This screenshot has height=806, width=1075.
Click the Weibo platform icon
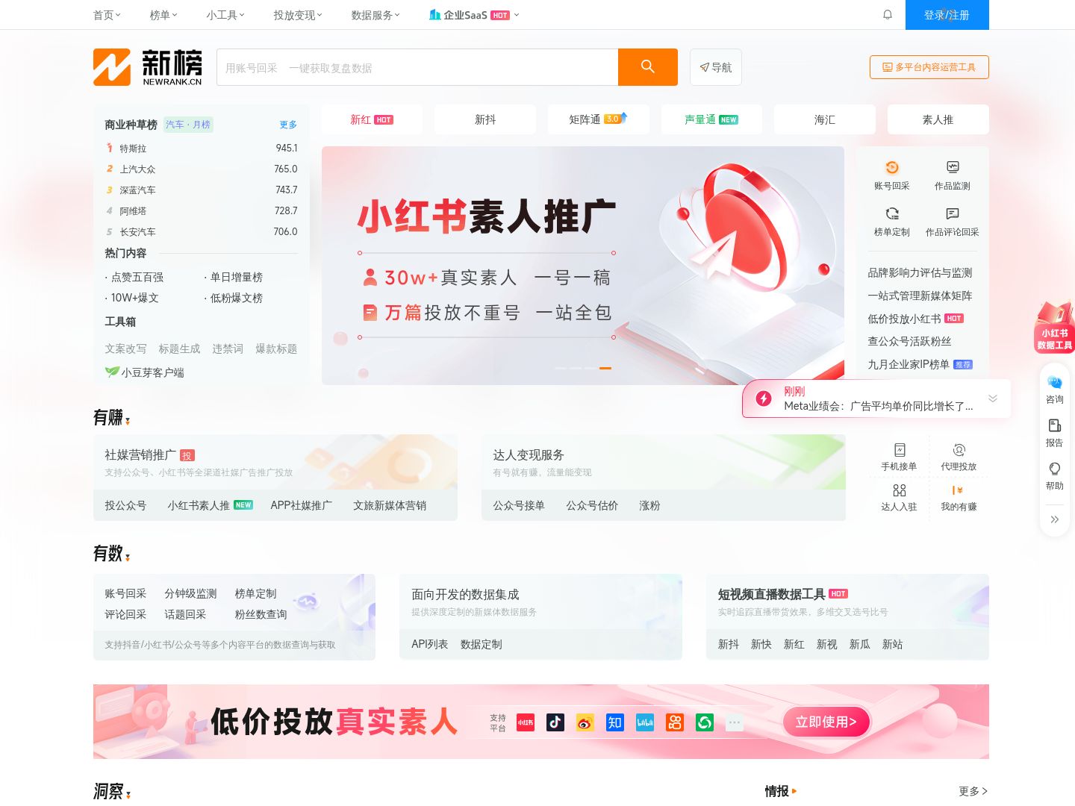[x=585, y=722]
